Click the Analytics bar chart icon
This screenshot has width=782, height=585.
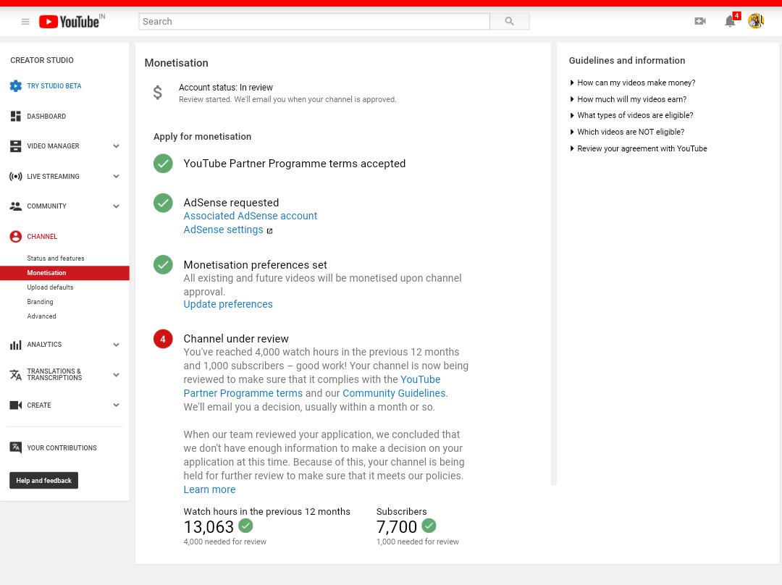click(16, 345)
